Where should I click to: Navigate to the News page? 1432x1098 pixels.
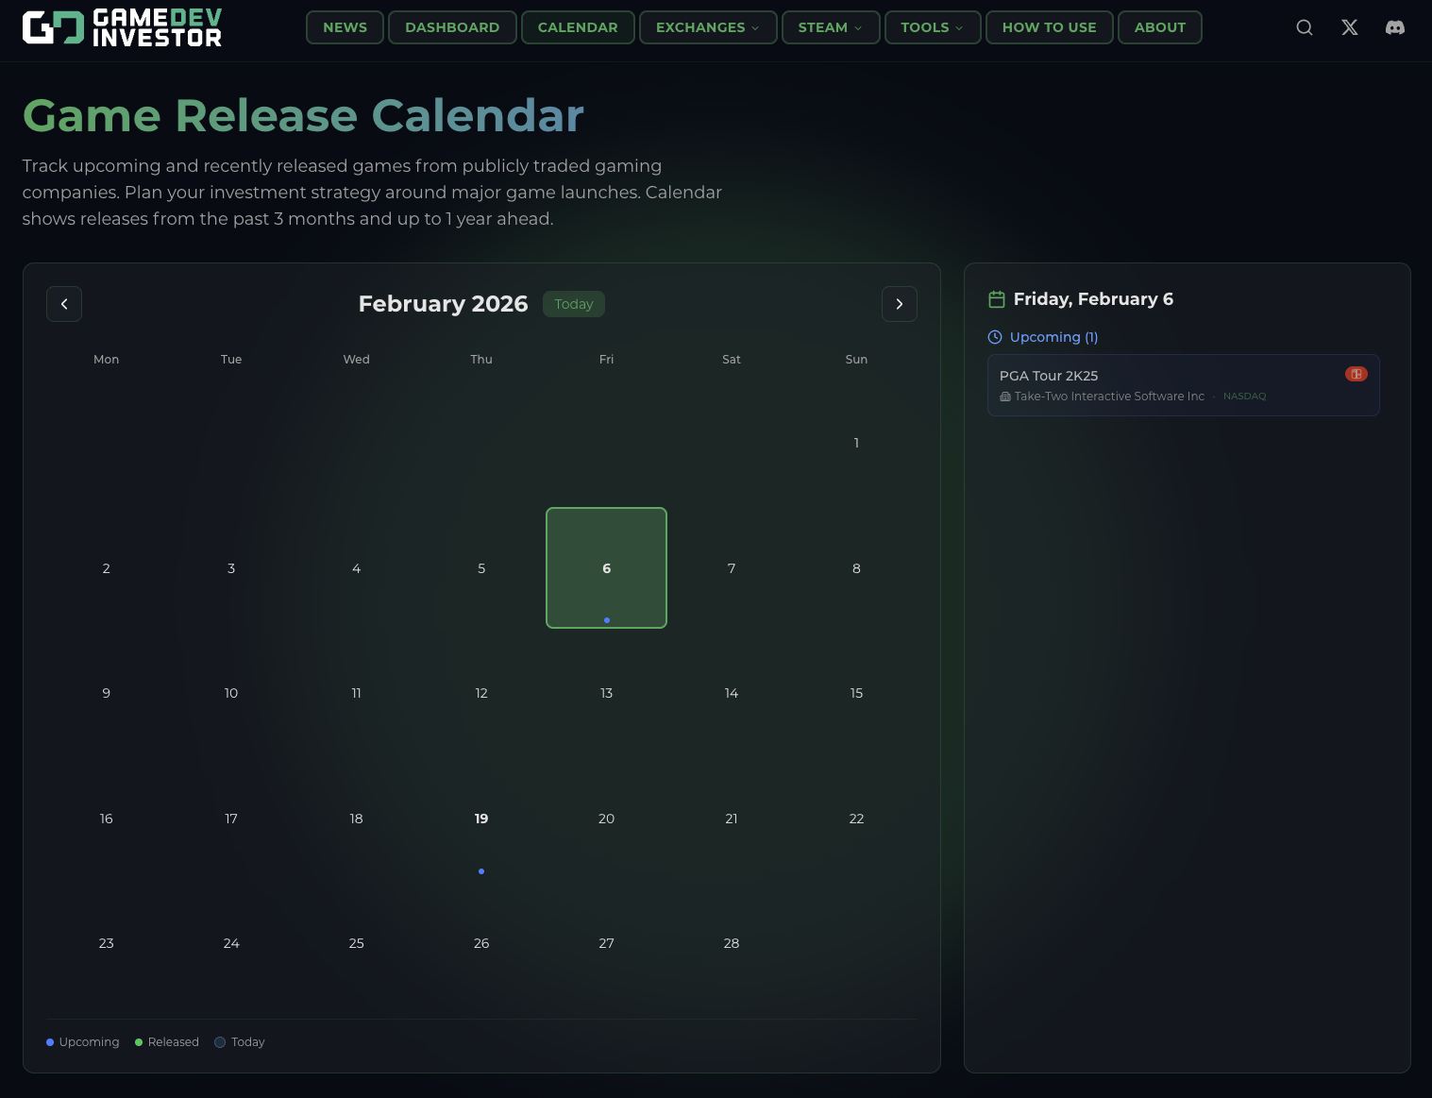[x=345, y=27]
